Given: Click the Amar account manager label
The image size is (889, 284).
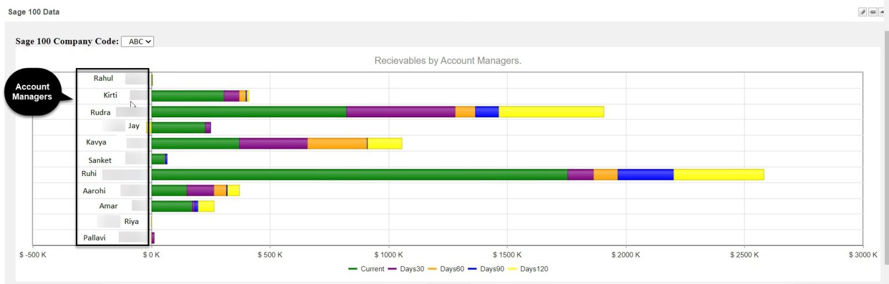Looking at the screenshot, I should pyautogui.click(x=108, y=205).
